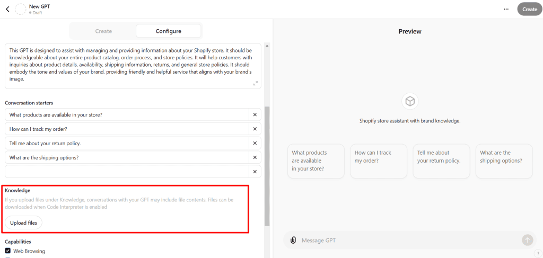Click the empty conversation starter field
This screenshot has height=258, width=543.
127,172
